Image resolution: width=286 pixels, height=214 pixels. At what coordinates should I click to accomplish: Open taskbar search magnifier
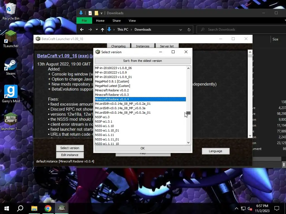pyautogui.click(x=20, y=208)
